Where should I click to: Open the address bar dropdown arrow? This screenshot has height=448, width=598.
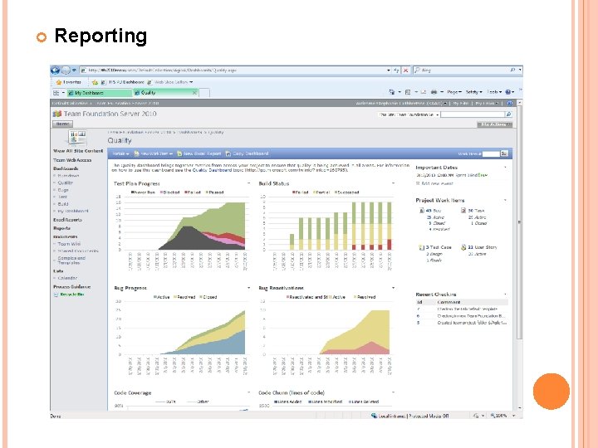(389, 71)
